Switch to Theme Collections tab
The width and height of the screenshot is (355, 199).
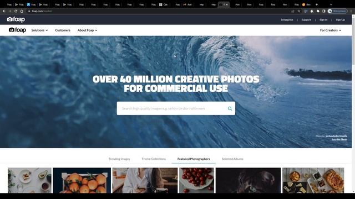pos(154,159)
